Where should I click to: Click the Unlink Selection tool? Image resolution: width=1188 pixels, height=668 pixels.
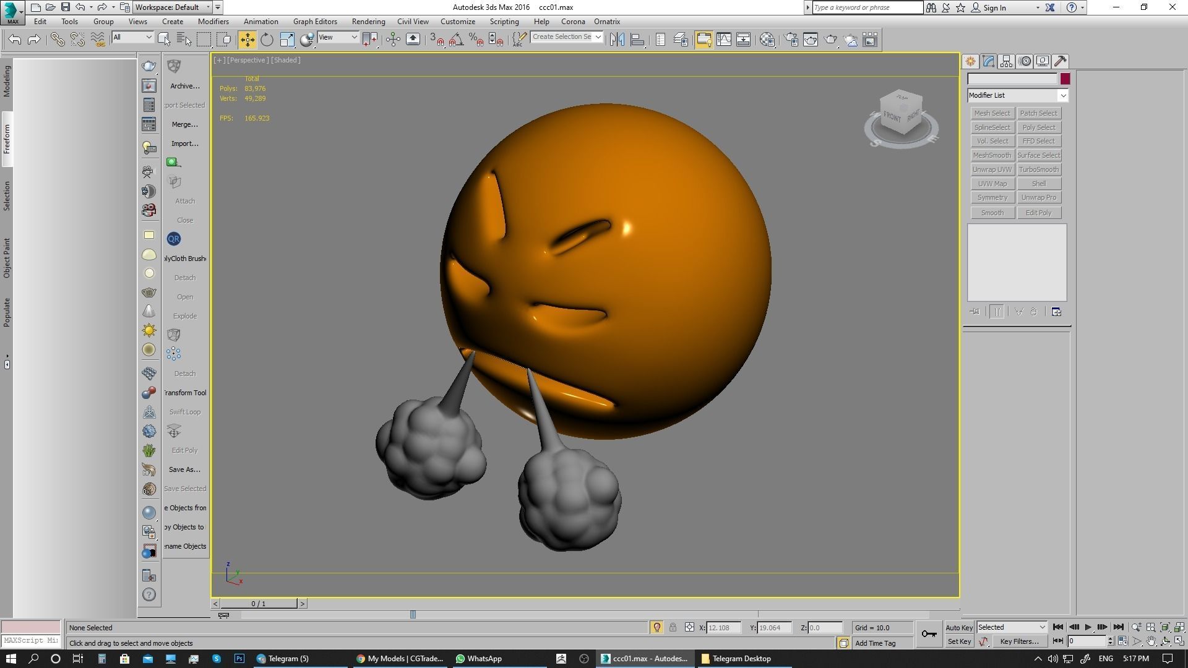click(x=77, y=40)
